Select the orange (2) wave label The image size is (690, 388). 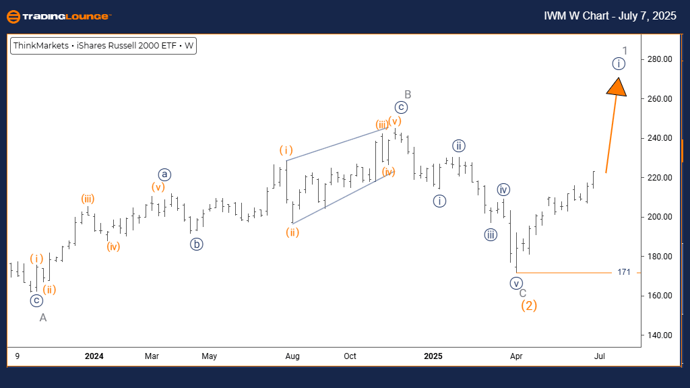[529, 306]
